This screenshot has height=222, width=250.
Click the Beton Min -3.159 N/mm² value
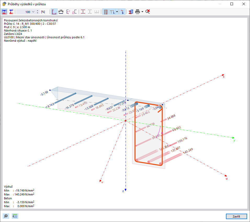(25, 202)
